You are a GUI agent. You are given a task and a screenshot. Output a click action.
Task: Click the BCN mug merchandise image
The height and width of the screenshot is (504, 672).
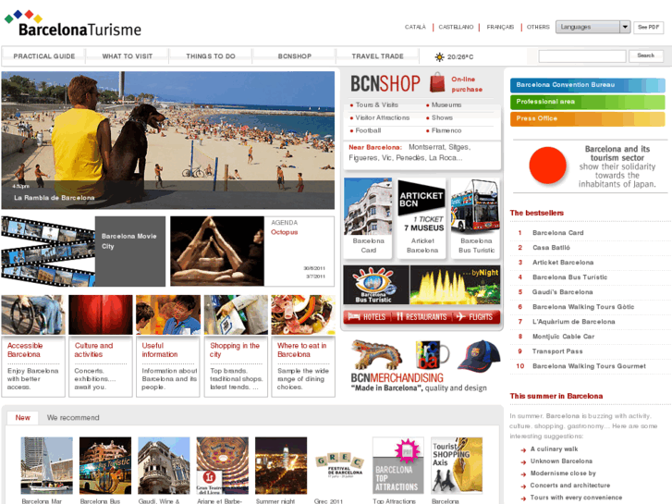tap(432, 355)
